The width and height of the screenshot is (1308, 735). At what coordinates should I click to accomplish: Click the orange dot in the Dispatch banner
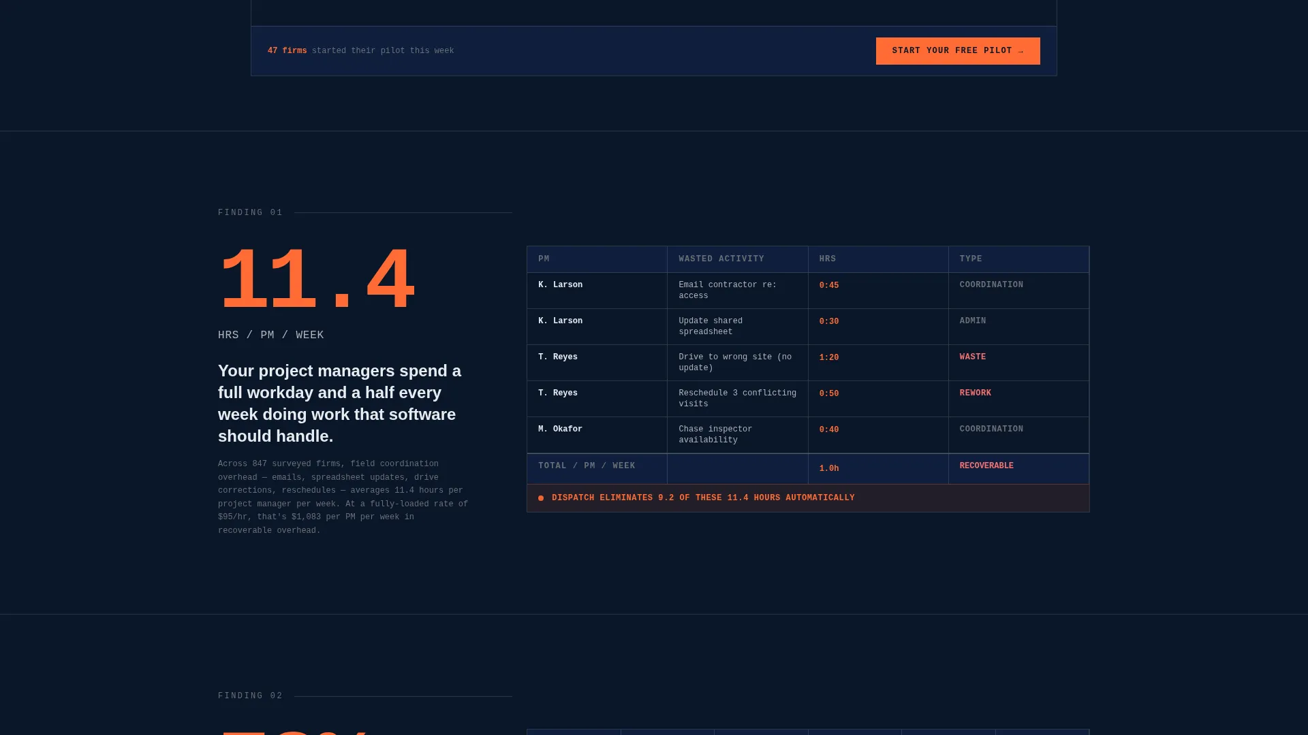point(541,498)
